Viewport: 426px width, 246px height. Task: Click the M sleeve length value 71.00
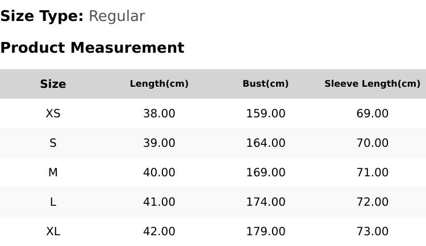click(373, 172)
